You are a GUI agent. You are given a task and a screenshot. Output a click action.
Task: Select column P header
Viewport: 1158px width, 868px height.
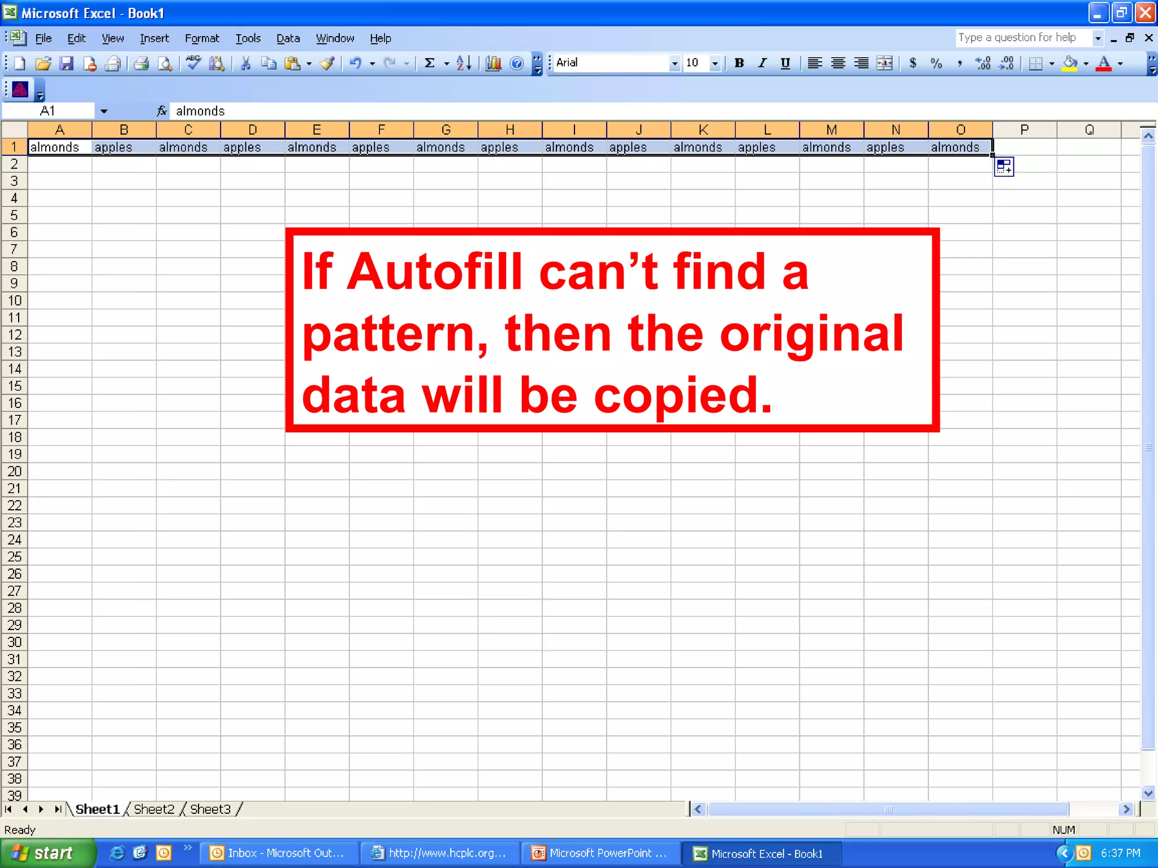click(1025, 130)
